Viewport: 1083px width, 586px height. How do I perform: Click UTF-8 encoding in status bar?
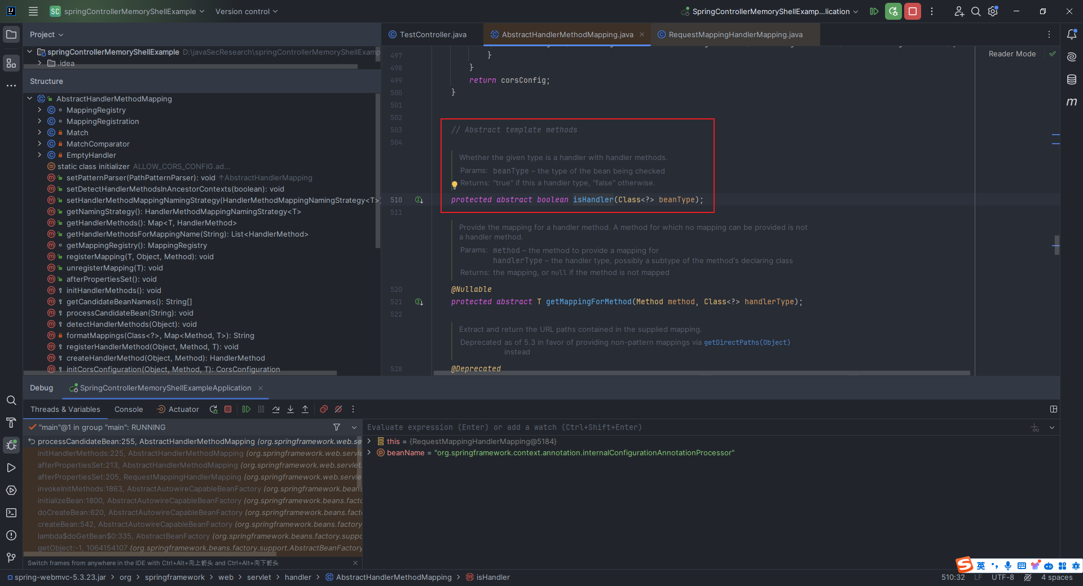[x=1003, y=578]
